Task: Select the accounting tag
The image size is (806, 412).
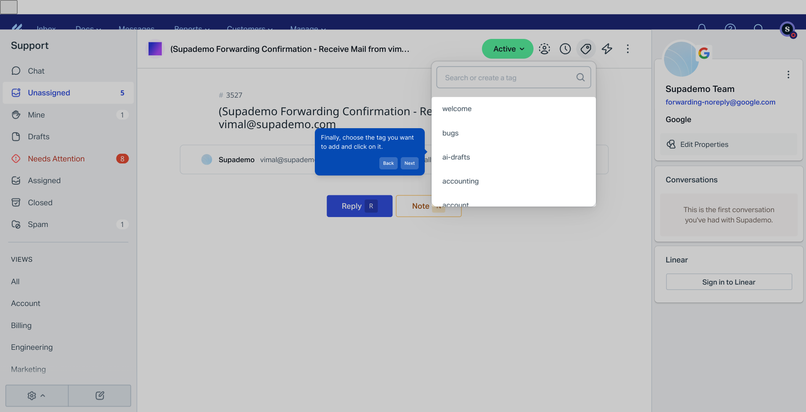Action: click(x=513, y=181)
